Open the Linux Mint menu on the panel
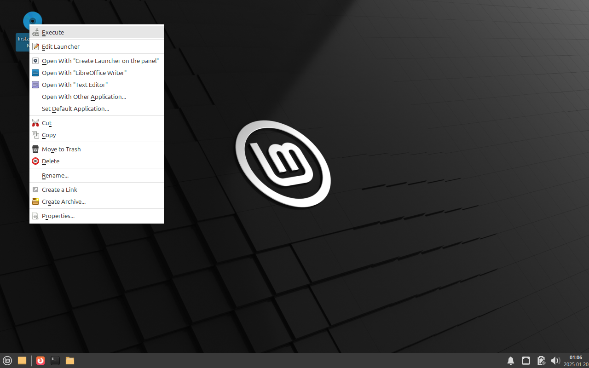 tap(7, 361)
